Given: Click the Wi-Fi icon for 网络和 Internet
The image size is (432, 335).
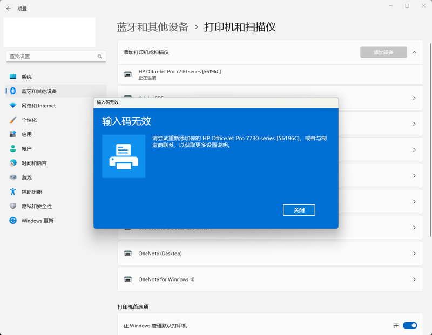Looking at the screenshot, I should [x=13, y=106].
